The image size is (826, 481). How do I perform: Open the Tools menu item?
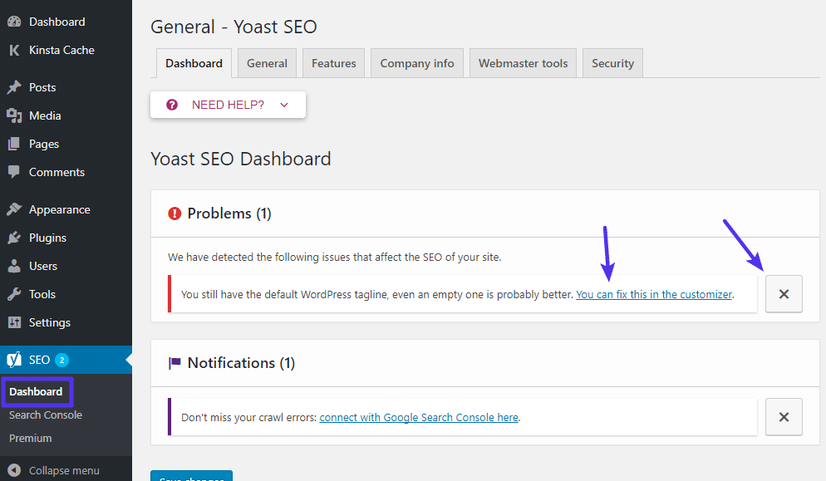[66, 294]
